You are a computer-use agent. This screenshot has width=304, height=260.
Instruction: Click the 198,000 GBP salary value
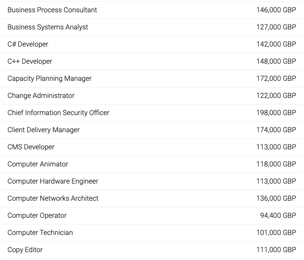coord(276,113)
